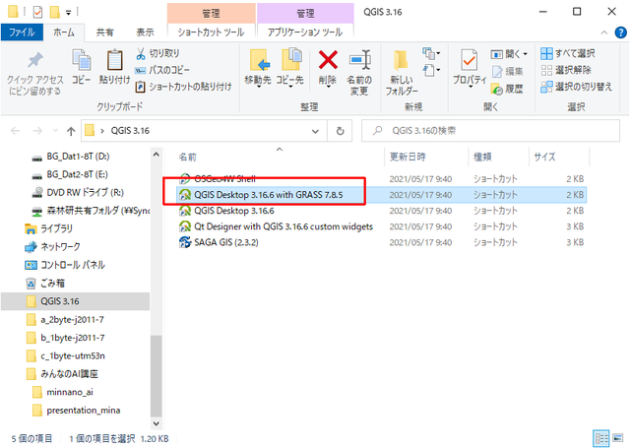The image size is (630, 448).
Task: Click the 開く (Open) button in ribbon
Action: pos(505,54)
